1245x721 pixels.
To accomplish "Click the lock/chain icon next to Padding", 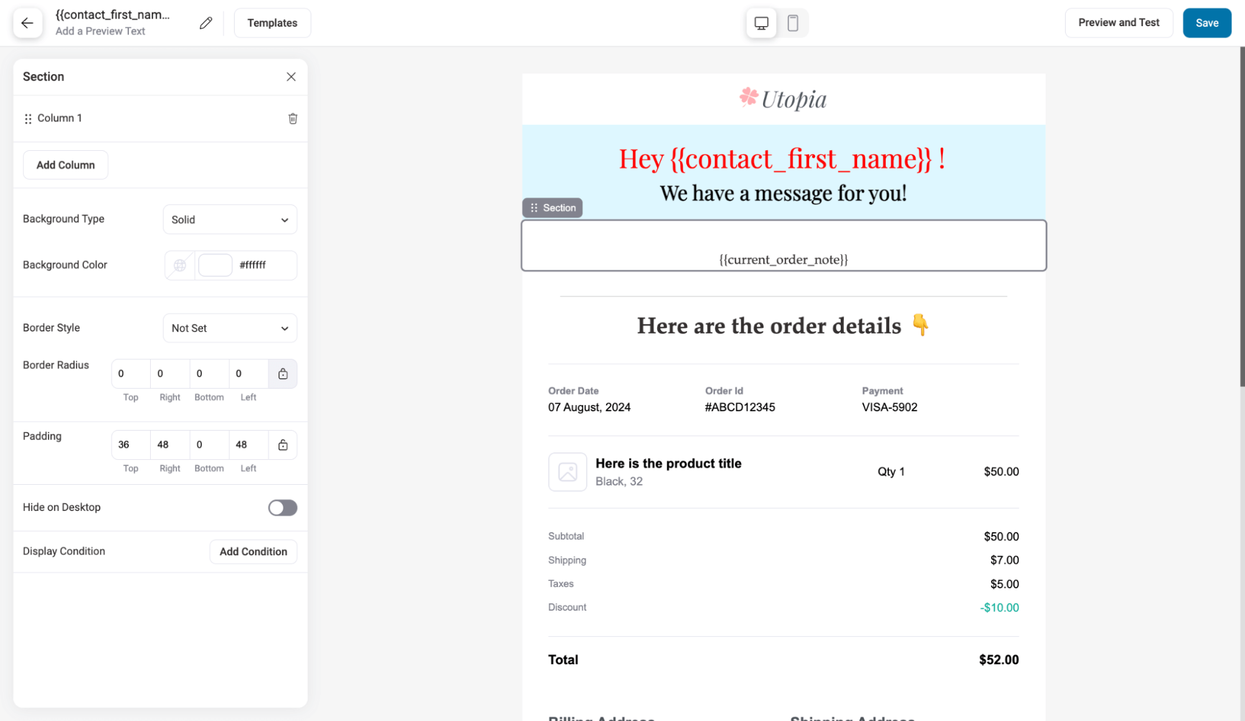I will pos(283,444).
